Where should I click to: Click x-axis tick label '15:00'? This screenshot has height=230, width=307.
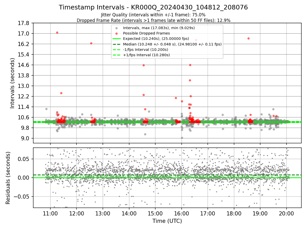click(155, 213)
